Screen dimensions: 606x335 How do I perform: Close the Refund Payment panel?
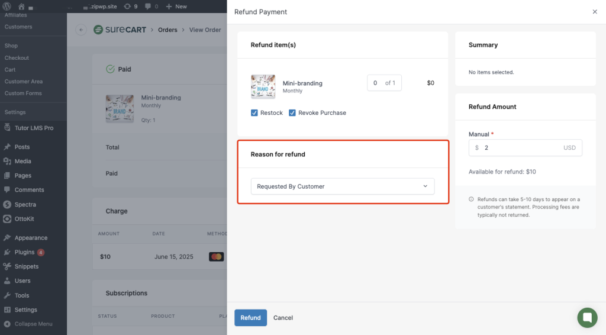pyautogui.click(x=595, y=12)
